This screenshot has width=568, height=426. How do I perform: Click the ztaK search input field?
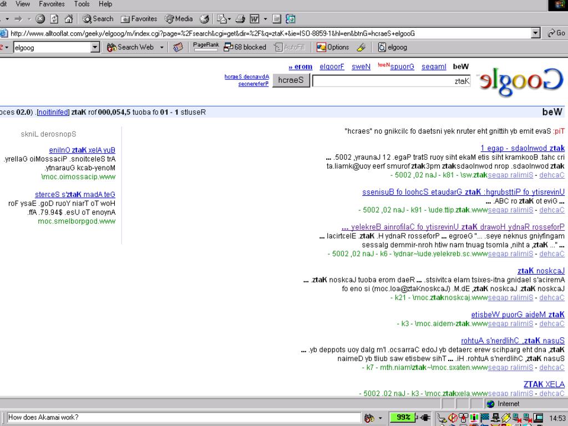point(392,81)
